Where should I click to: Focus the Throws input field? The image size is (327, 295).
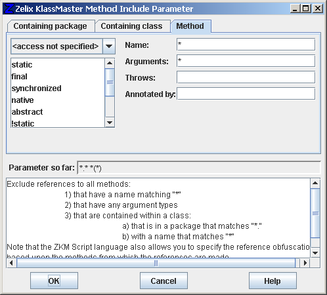pos(246,77)
